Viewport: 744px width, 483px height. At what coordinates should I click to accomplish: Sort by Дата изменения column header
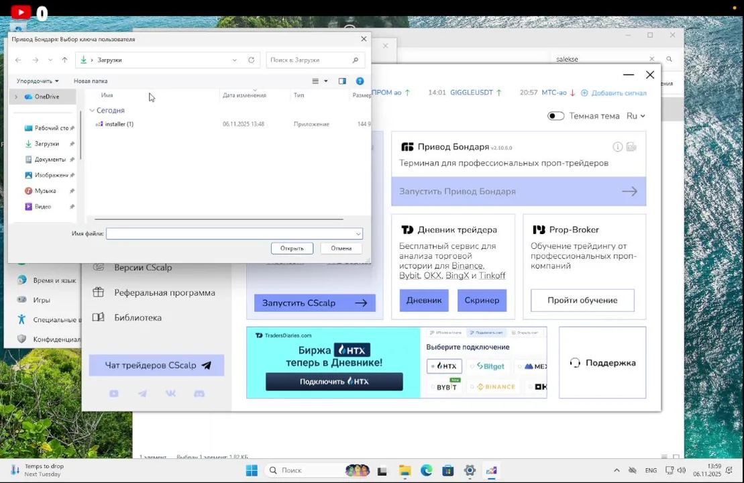(x=244, y=95)
